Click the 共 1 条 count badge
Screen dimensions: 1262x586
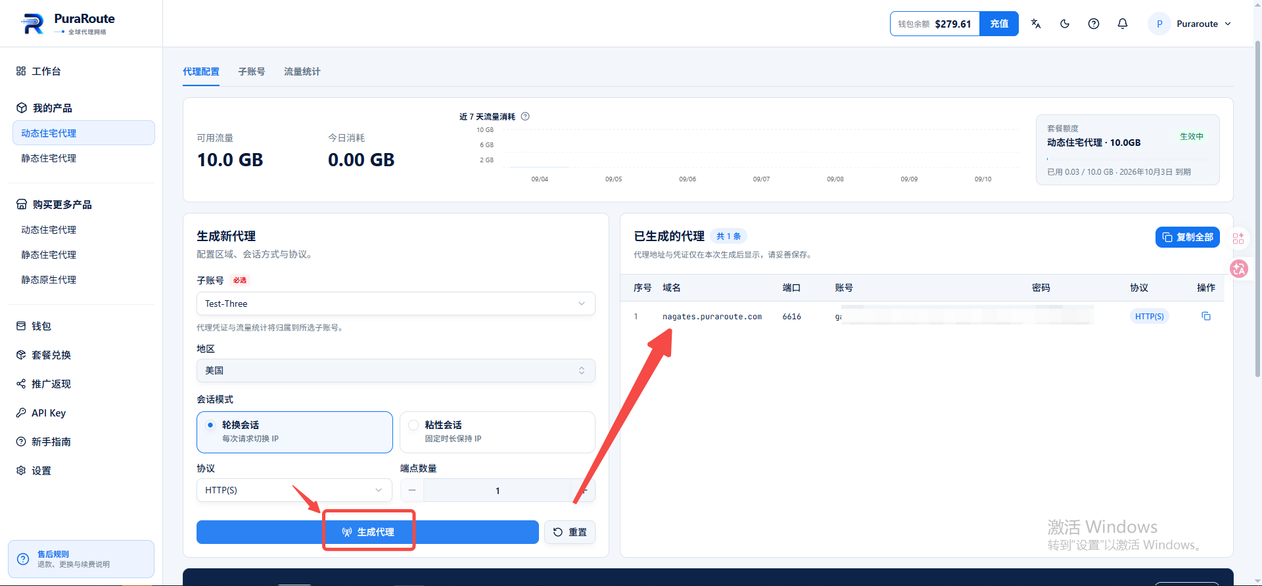[728, 237]
